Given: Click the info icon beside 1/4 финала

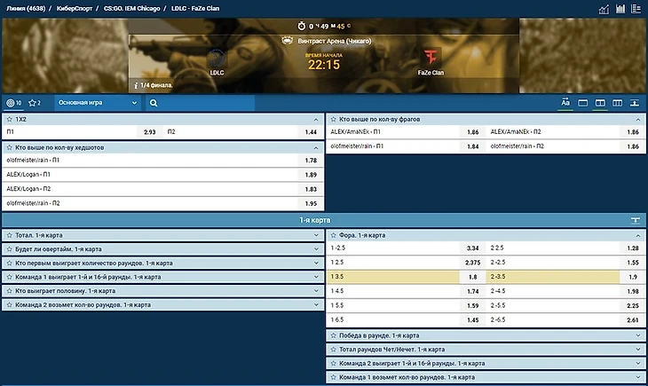Looking at the screenshot, I should pyautogui.click(x=136, y=85).
